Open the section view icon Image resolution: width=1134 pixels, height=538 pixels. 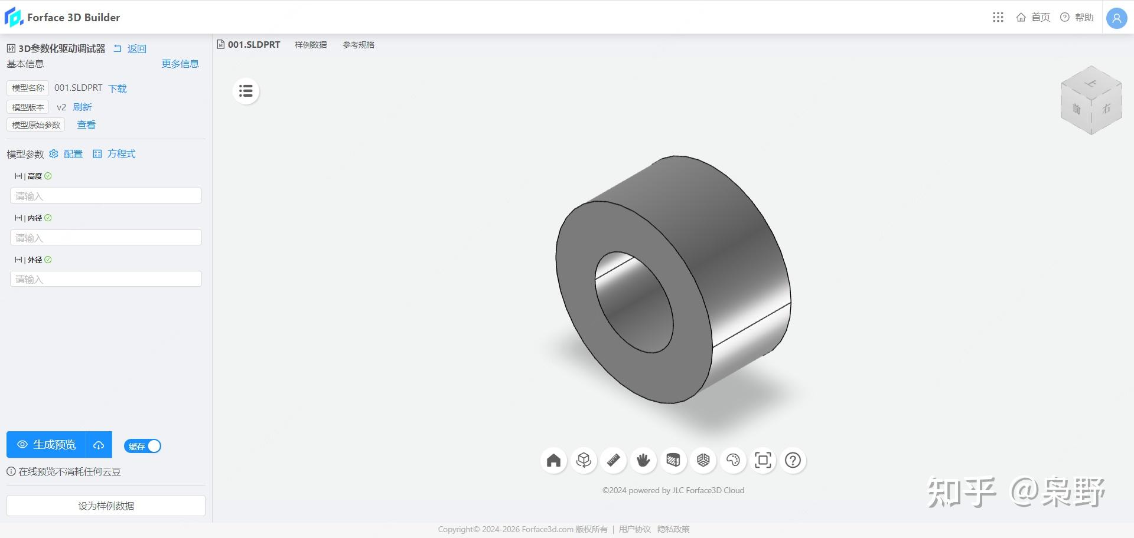pyautogui.click(x=673, y=460)
